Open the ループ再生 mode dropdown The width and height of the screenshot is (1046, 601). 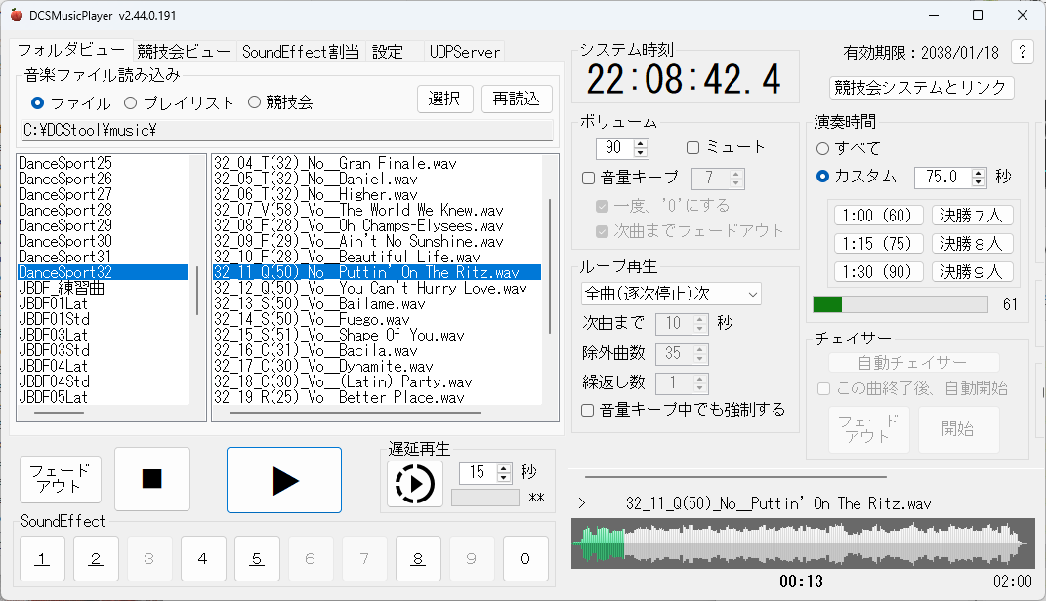coord(670,294)
